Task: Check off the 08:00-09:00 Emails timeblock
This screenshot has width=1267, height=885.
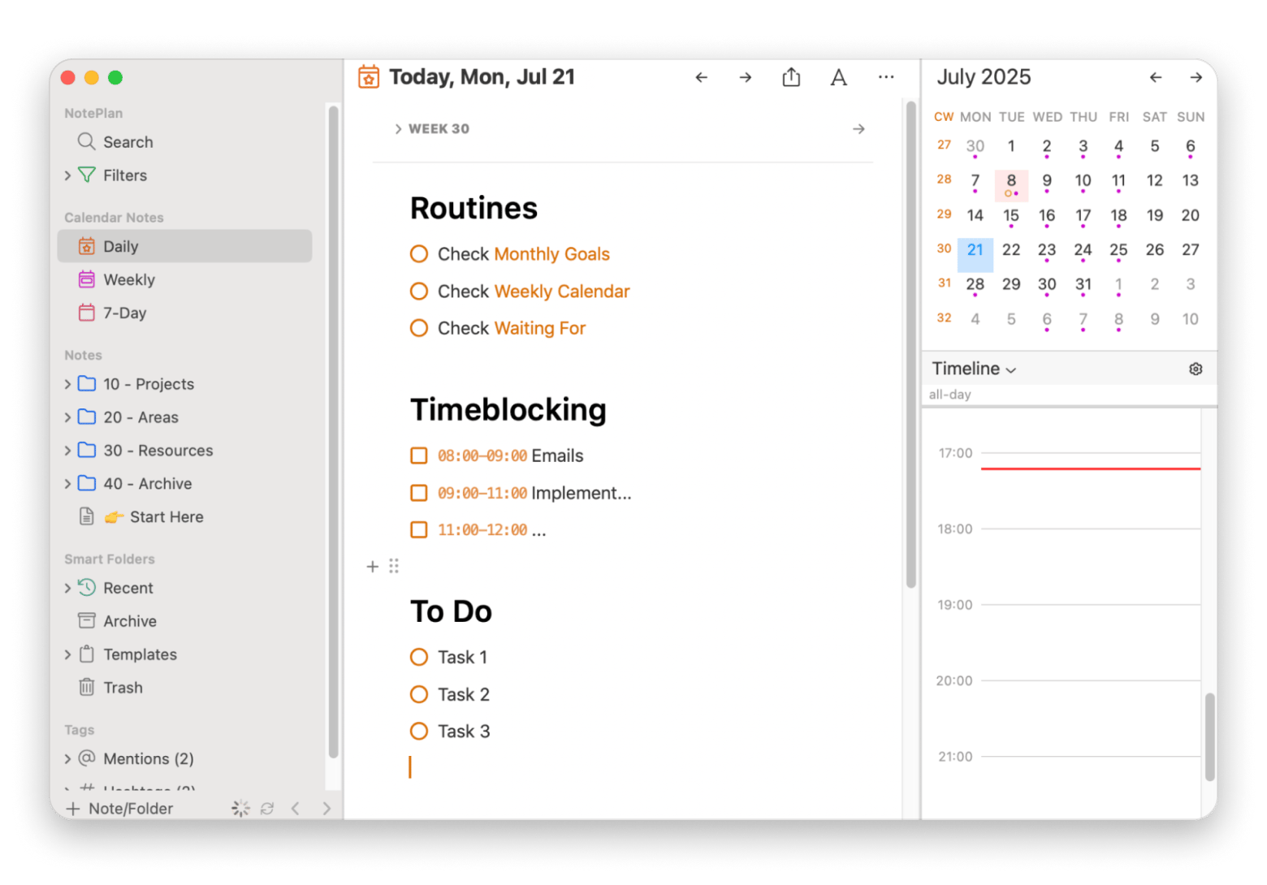Action: pyautogui.click(x=419, y=455)
